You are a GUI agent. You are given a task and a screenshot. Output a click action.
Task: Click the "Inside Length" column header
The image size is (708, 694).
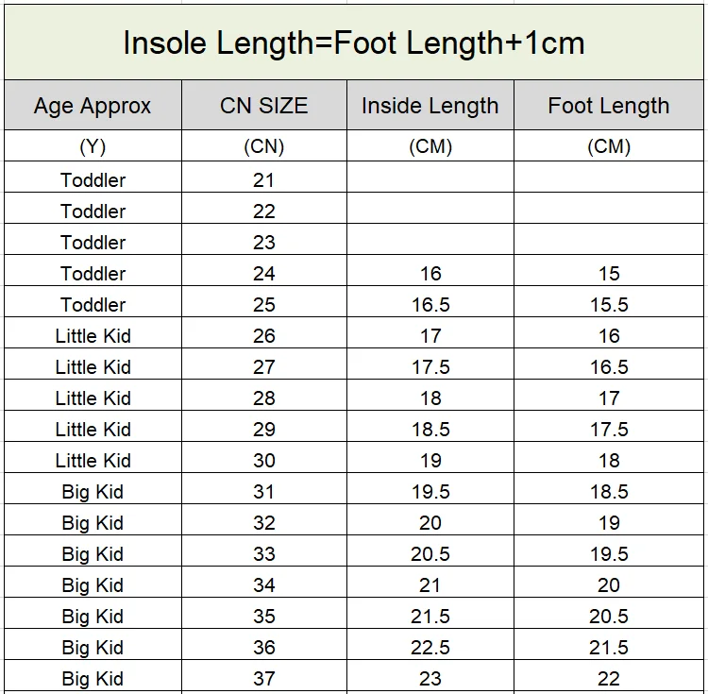point(430,106)
